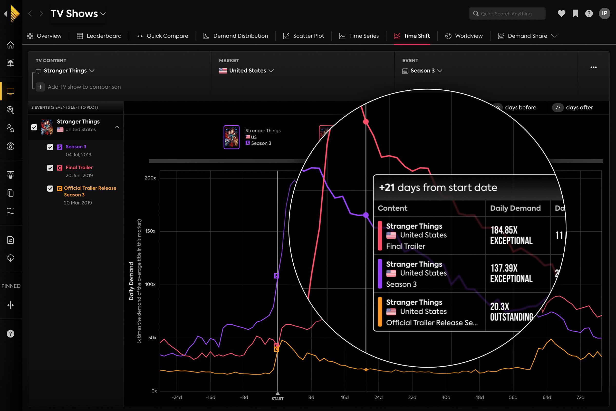Open the talent person-star icon in the sidebar
Viewport: 616px width, 411px height.
11,128
